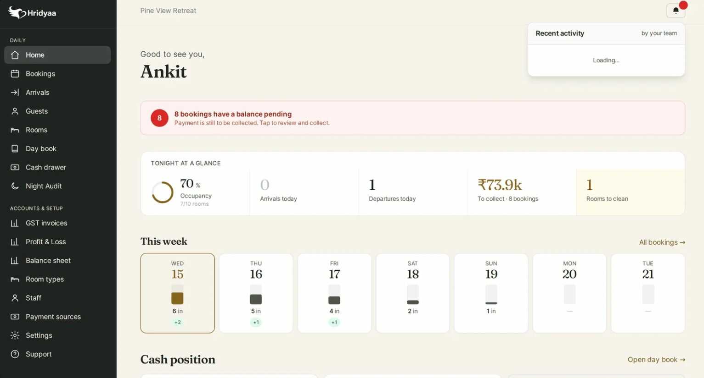
Task: Click the Arrivals arrow icon in sidebar
Action: 15,93
